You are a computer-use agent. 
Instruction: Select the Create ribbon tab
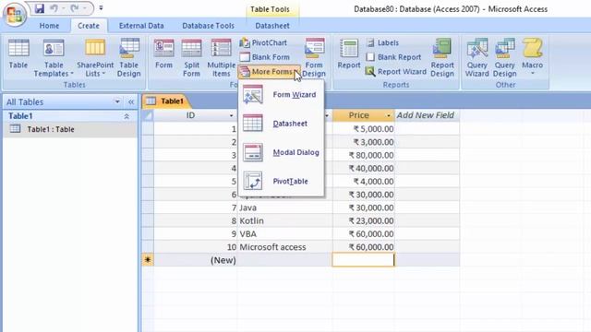(89, 26)
